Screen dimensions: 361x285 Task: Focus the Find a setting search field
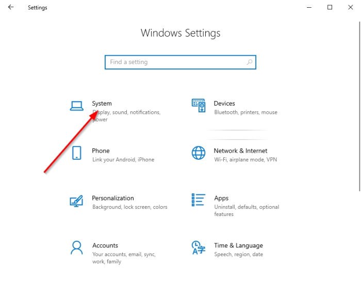tap(180, 62)
